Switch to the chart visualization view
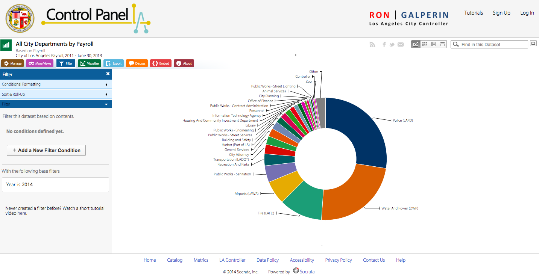This screenshot has height=279, width=539. pyautogui.click(x=416, y=44)
